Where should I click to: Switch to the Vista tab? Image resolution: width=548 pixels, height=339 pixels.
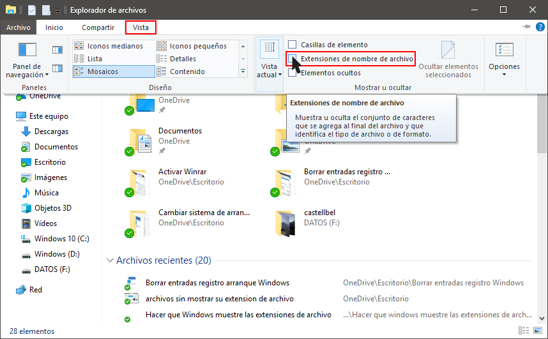coord(141,27)
